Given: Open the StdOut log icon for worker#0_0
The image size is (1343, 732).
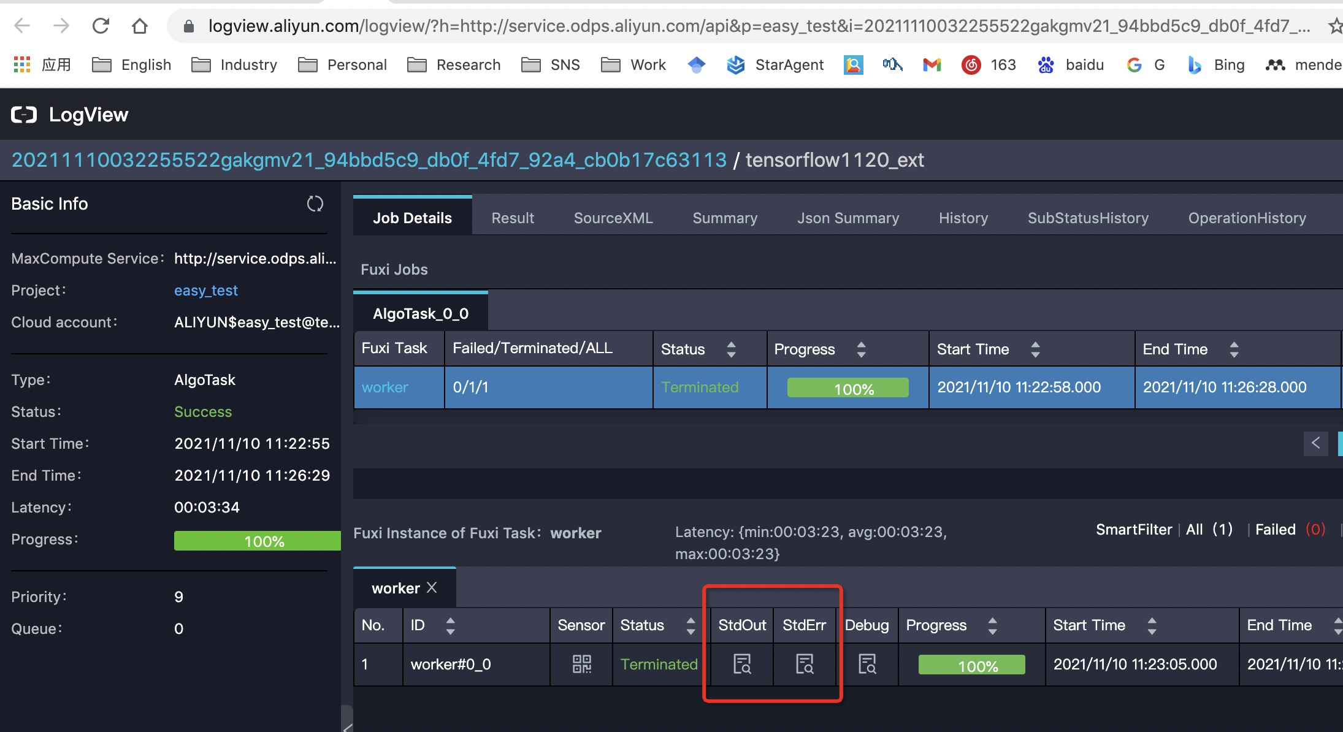Looking at the screenshot, I should (742, 664).
